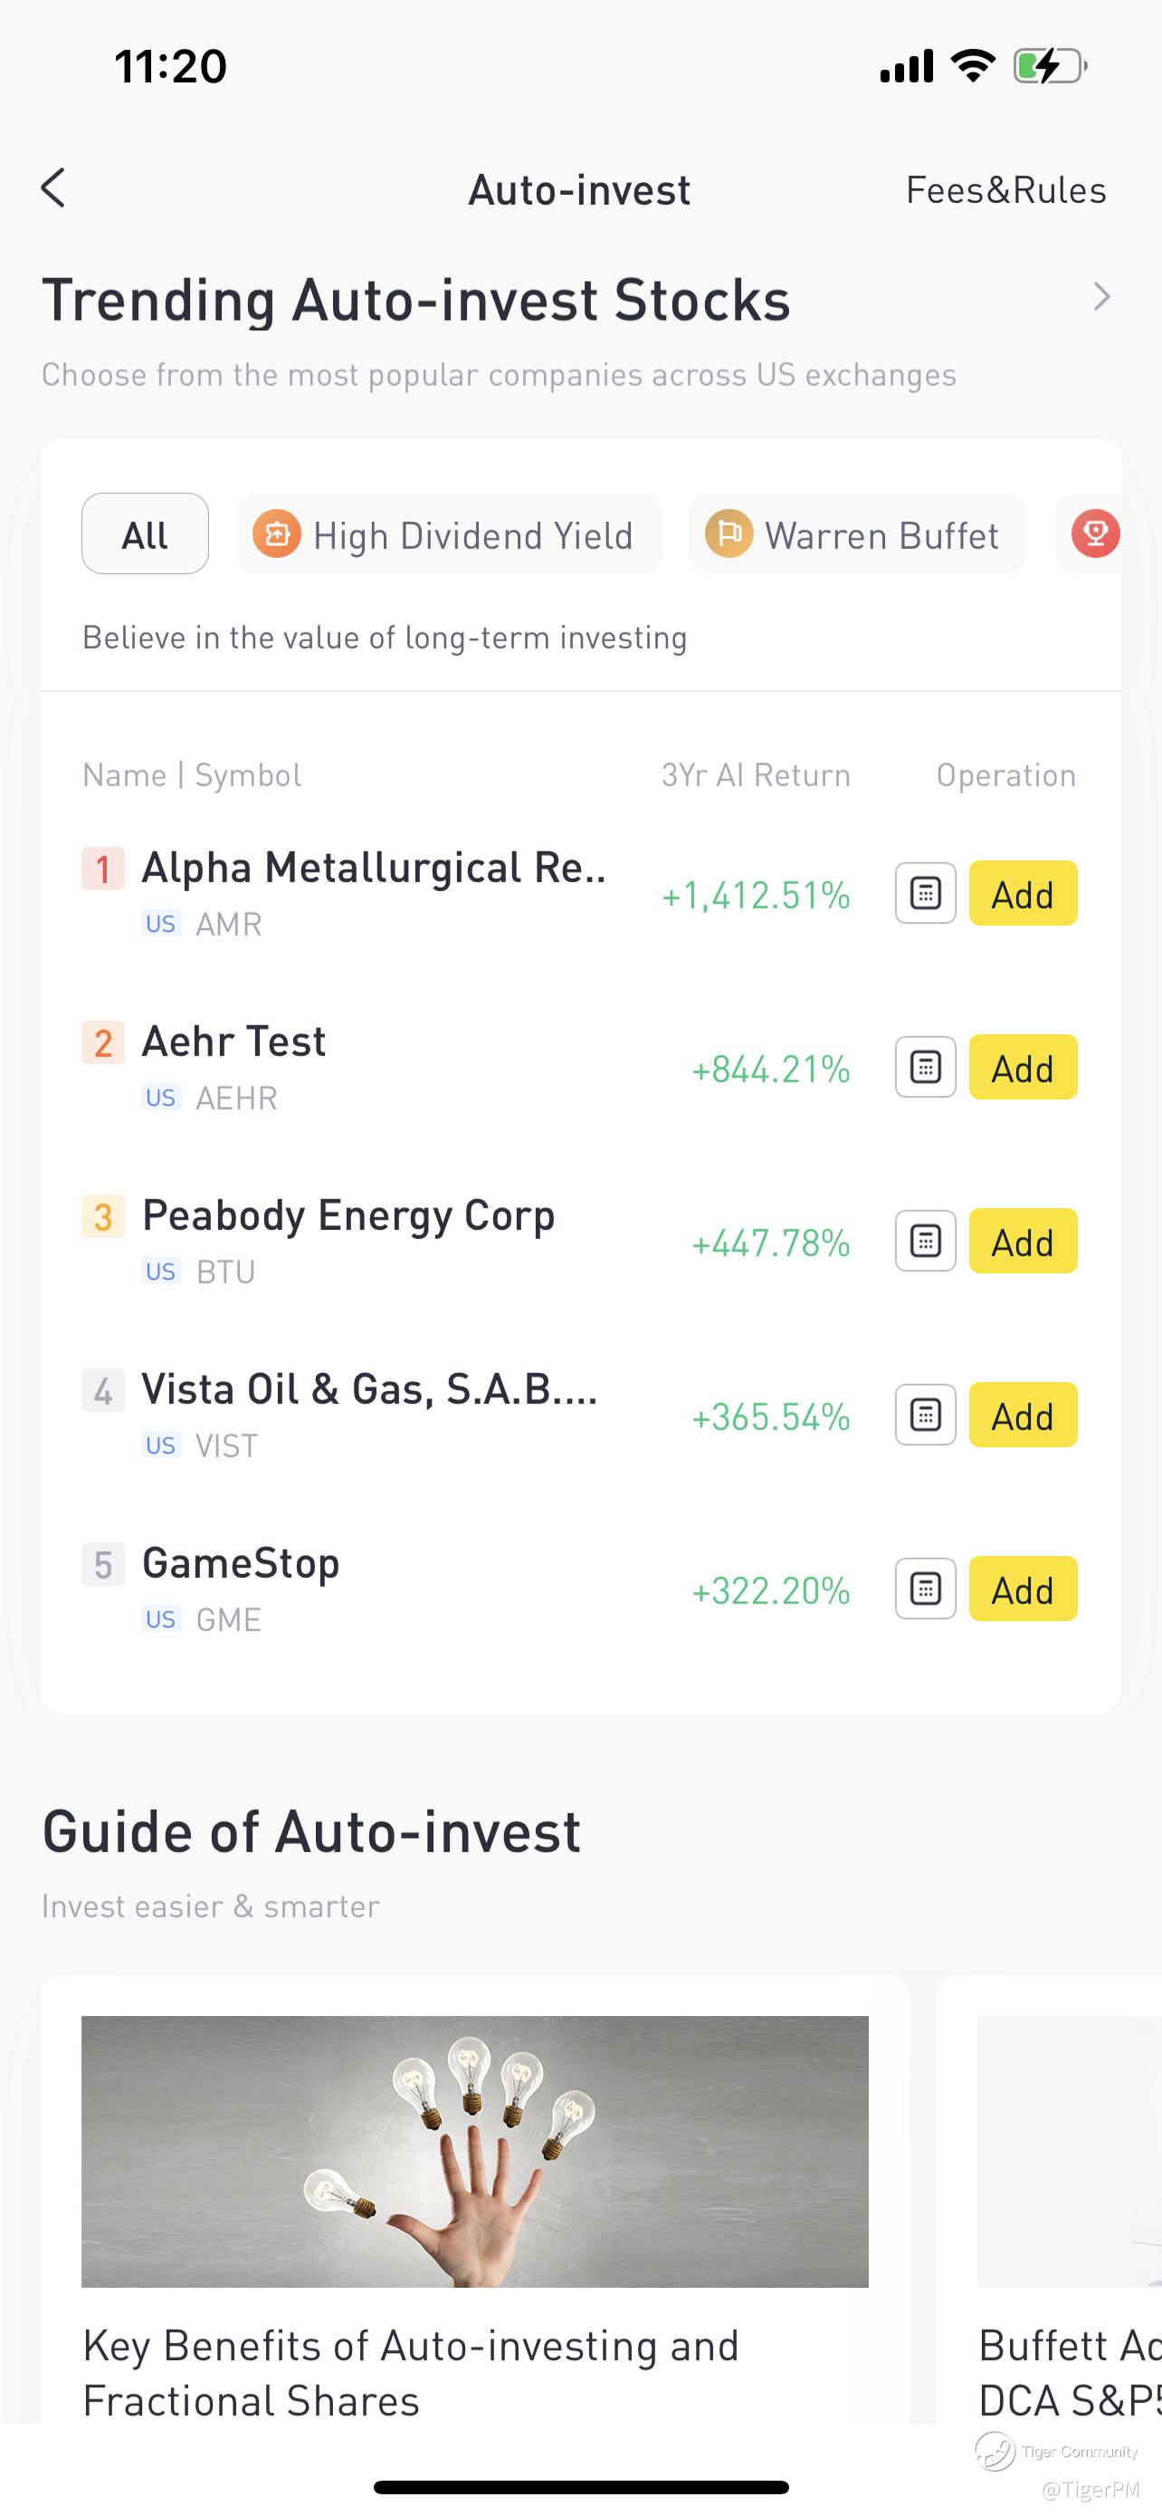Viewport: 1162px width, 2516px height.
Task: Expand Trending Auto-invest Stocks with chevron
Action: 1101,297
